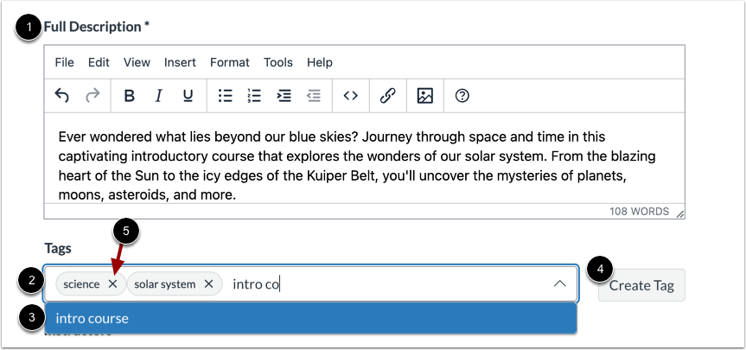Viewport: 746px width, 350px height.
Task: Insert an image using the picture icon
Action: 424,96
